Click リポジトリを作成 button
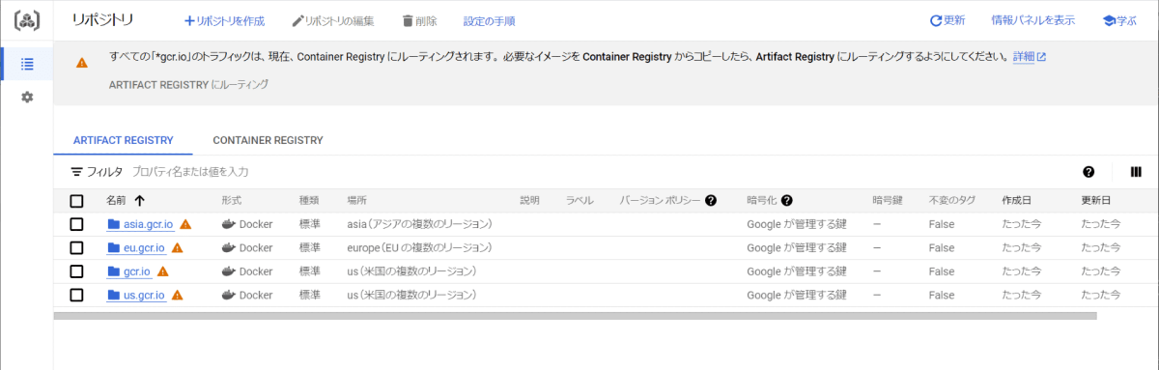 click(224, 20)
